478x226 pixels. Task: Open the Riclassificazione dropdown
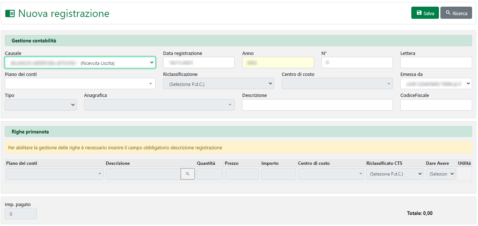pos(218,84)
